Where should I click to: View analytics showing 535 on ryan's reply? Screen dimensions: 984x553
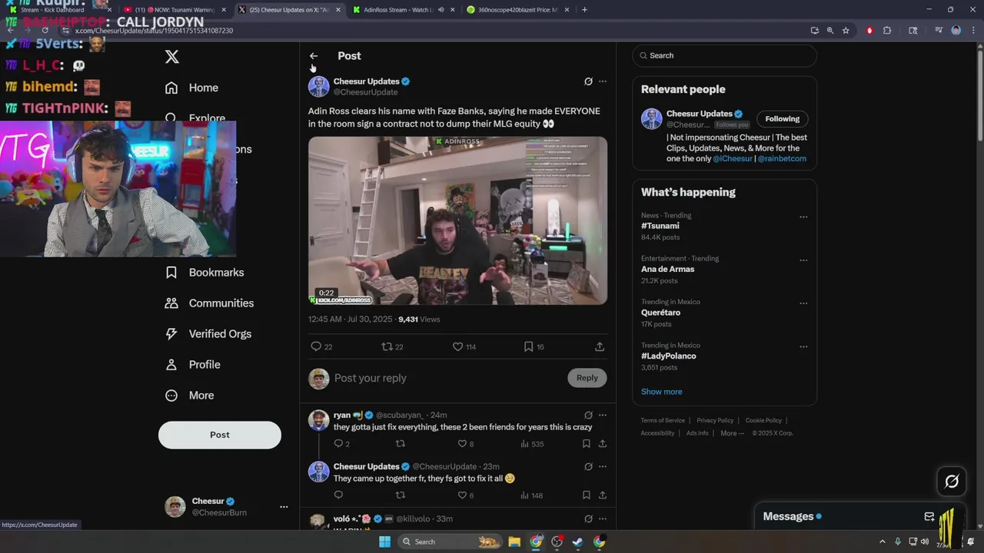coord(532,444)
